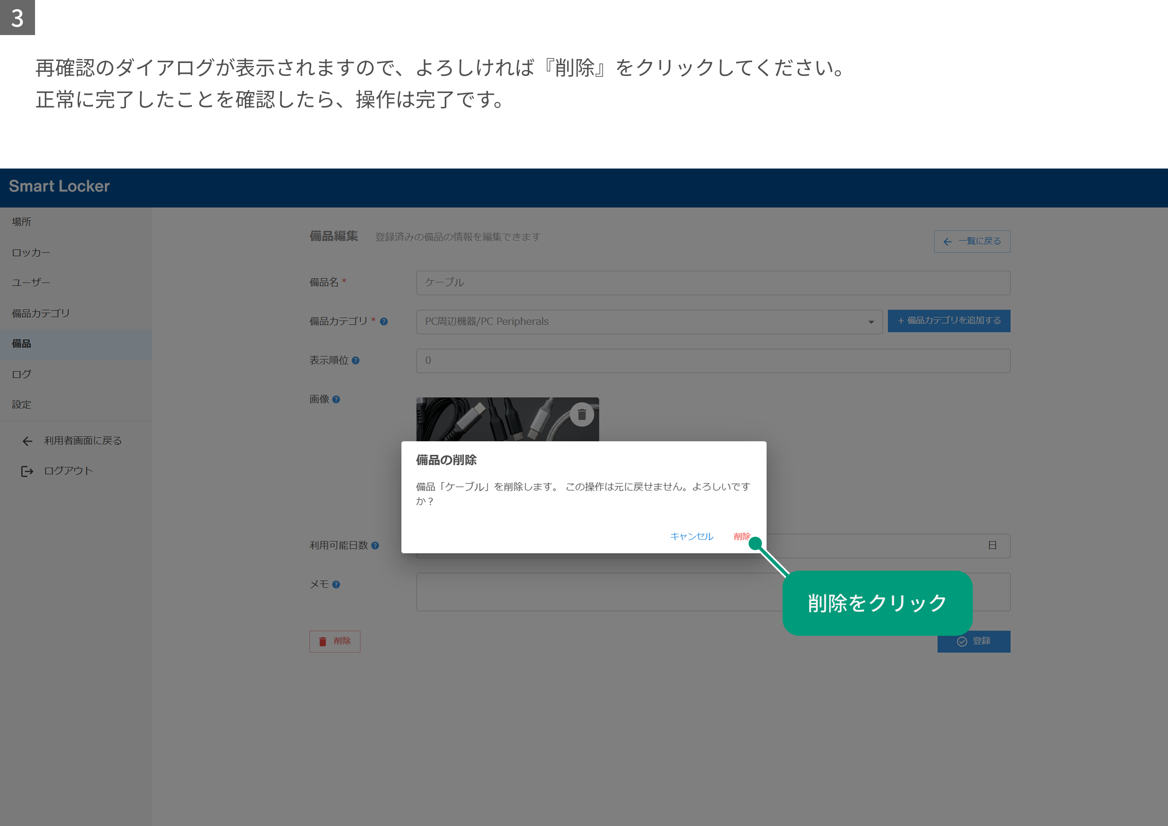Click キャンセル in the delete dialog
The width and height of the screenshot is (1168, 826).
(x=691, y=536)
